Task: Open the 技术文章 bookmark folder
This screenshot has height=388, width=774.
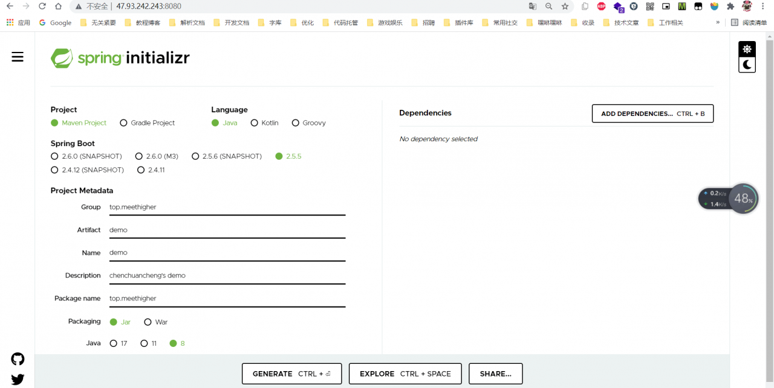Action: click(620, 22)
